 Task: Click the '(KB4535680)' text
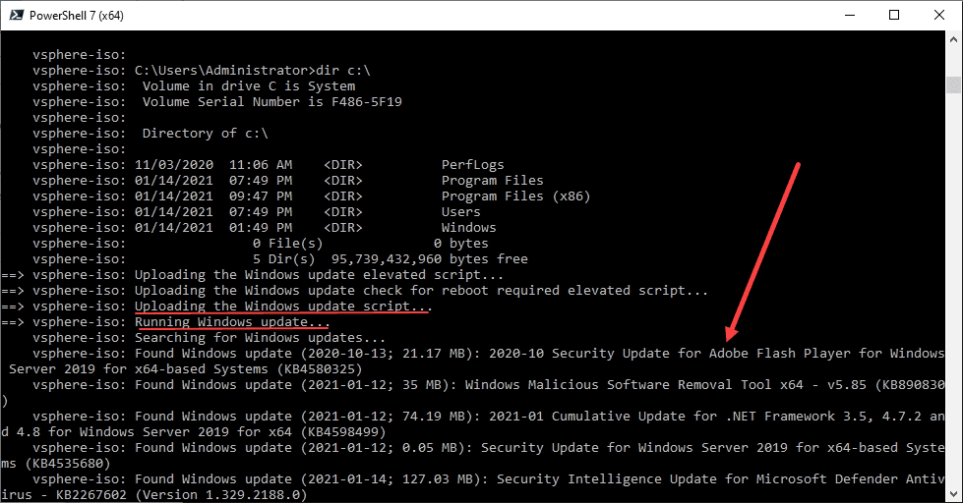68,463
